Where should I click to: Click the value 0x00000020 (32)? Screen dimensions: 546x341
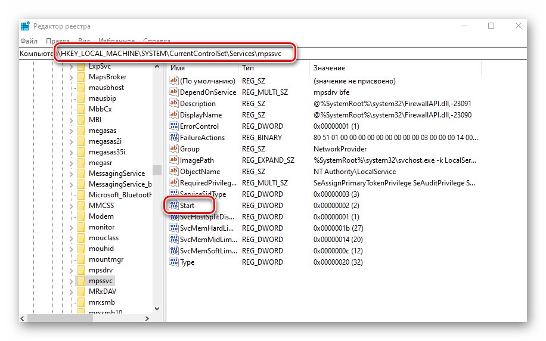click(x=338, y=262)
